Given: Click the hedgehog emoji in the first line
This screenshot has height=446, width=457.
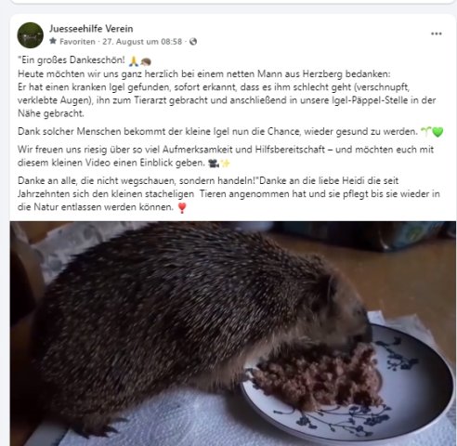Looking at the screenshot, I should pyautogui.click(x=146, y=62).
